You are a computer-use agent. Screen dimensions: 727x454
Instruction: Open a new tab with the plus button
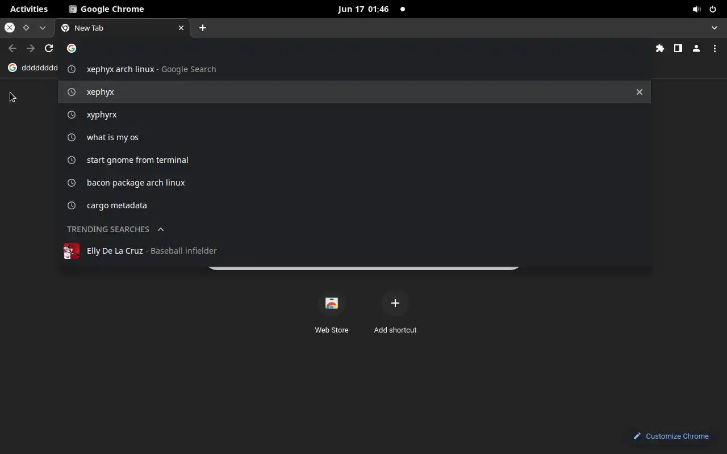click(203, 28)
